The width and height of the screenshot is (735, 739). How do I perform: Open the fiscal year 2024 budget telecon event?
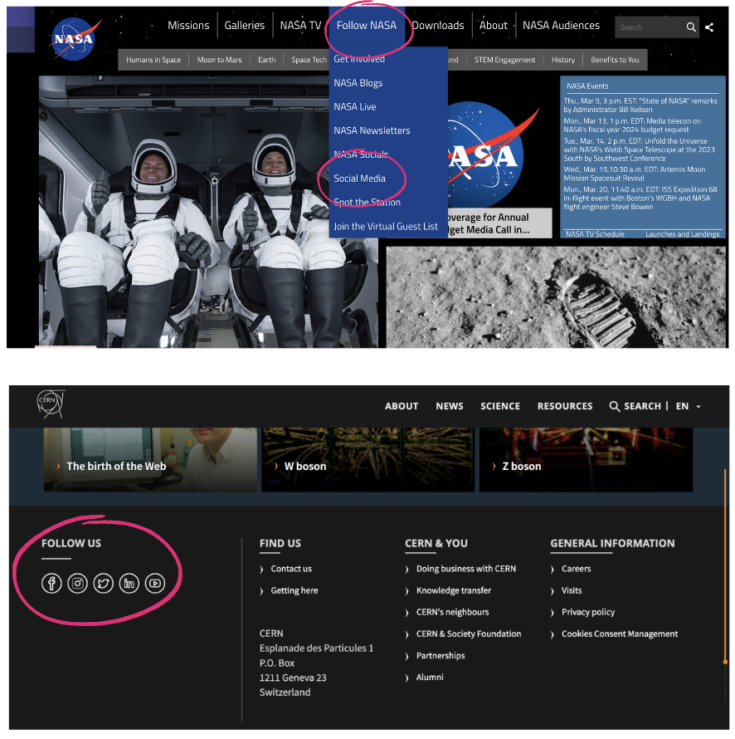[632, 125]
